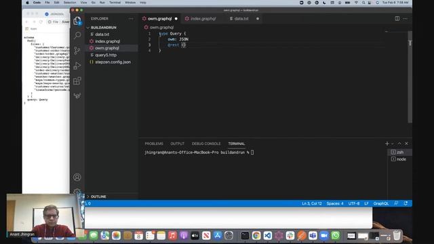The width and height of the screenshot is (434, 244).
Task: Open App Store from the dock
Action: [218, 235]
